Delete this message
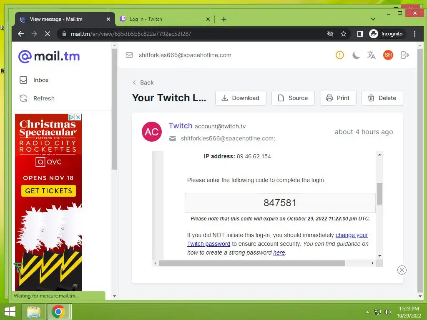This screenshot has width=427, height=320. (x=382, y=98)
